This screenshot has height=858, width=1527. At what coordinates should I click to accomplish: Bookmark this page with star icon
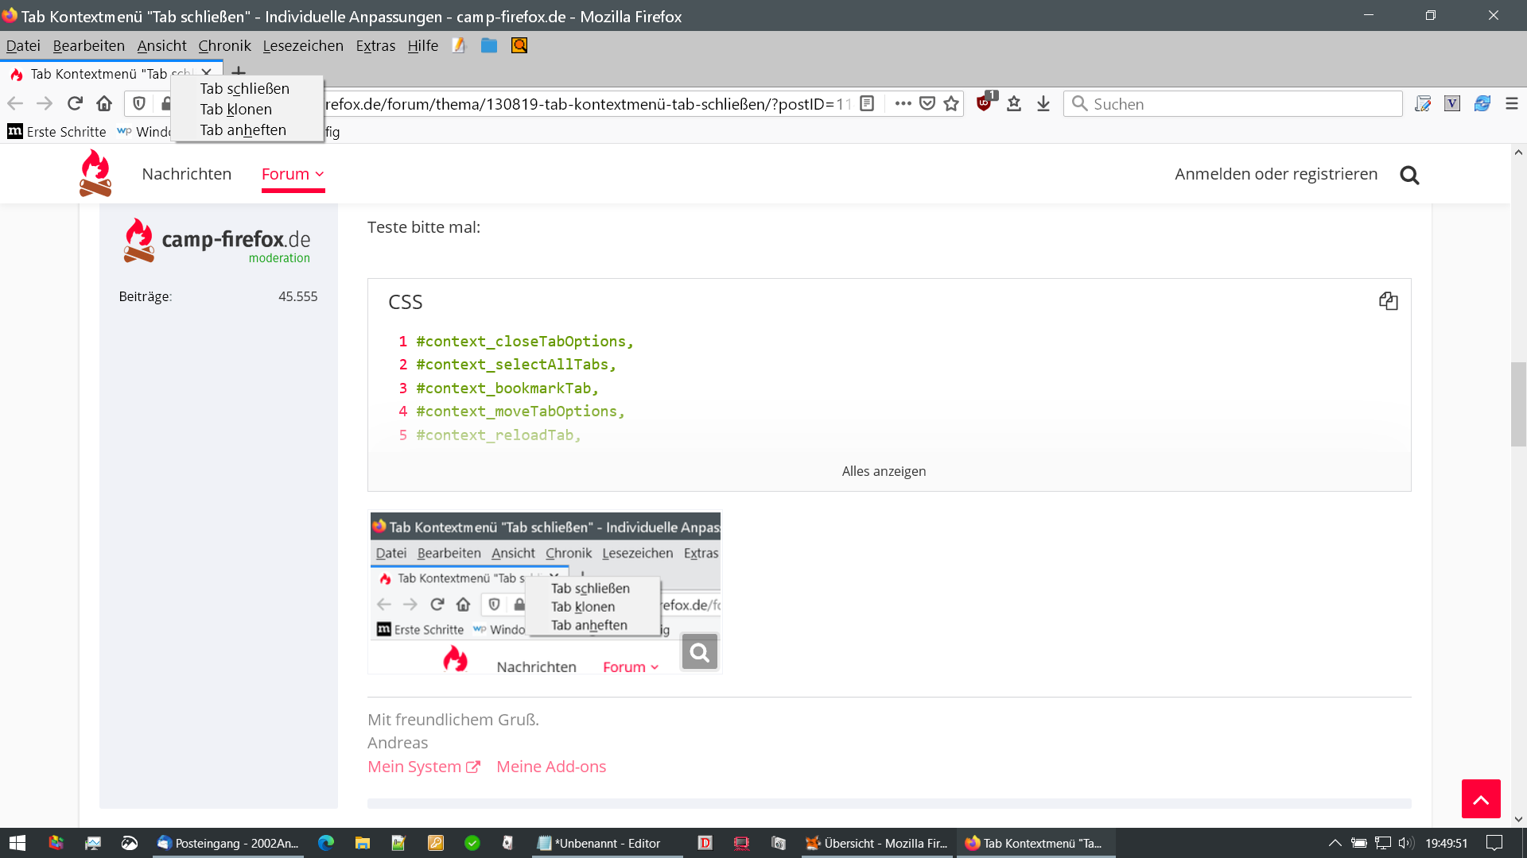[x=951, y=104]
